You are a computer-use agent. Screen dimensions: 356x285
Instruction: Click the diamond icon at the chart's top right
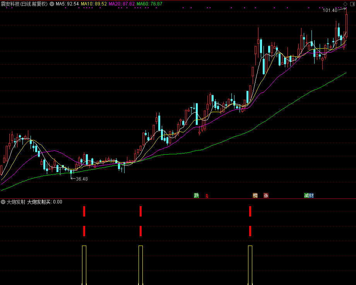[345, 4]
